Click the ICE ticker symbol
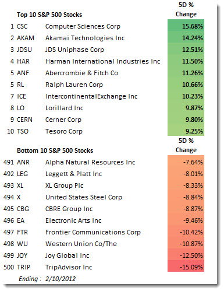 (x=22, y=96)
